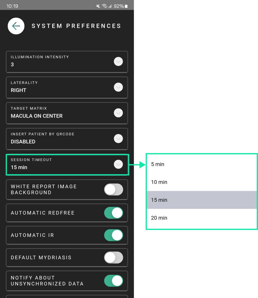258x298 pixels.
Task: Enable White Report Image Background switch
Action: pyautogui.click(x=114, y=189)
